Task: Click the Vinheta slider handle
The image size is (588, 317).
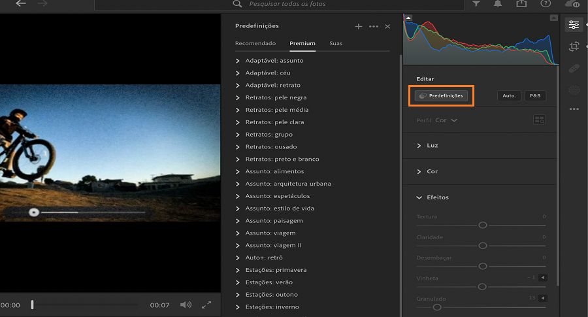Action: [482, 287]
